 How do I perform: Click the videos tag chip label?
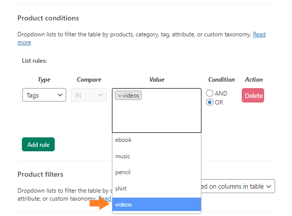point(131,96)
